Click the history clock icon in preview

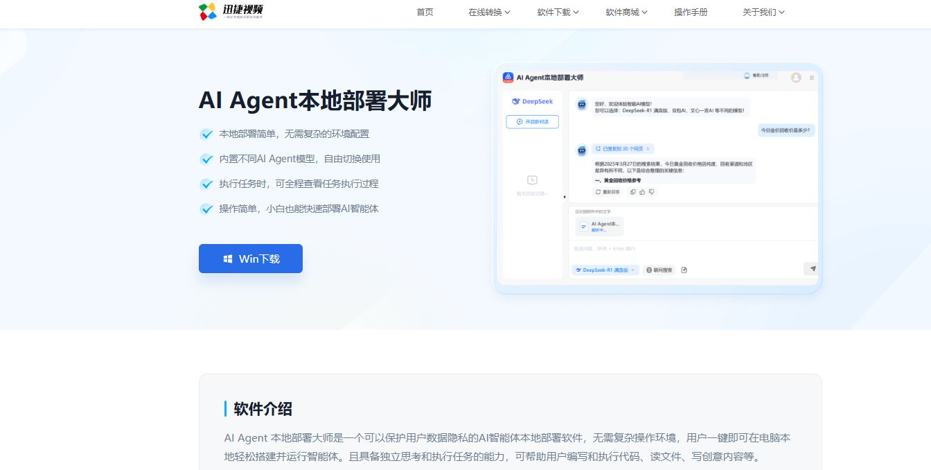tap(532, 180)
